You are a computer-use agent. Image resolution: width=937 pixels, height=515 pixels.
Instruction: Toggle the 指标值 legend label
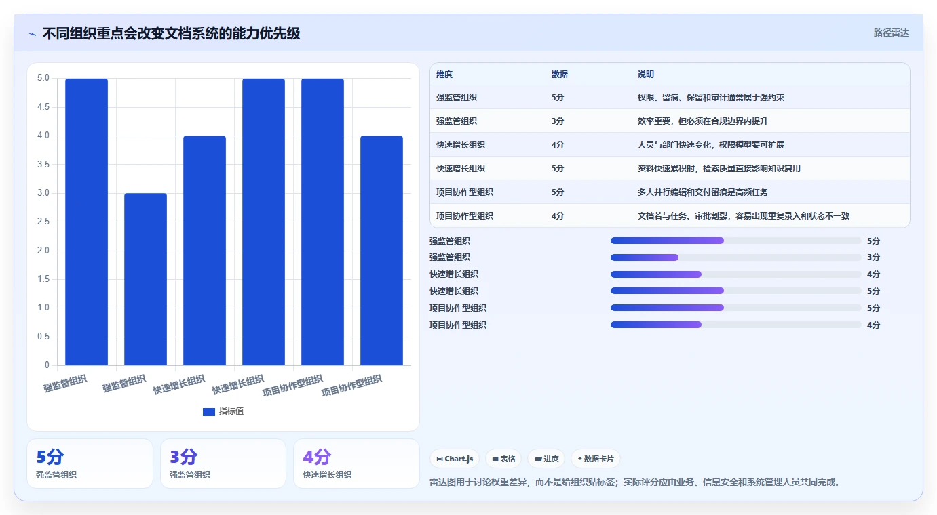coord(231,411)
